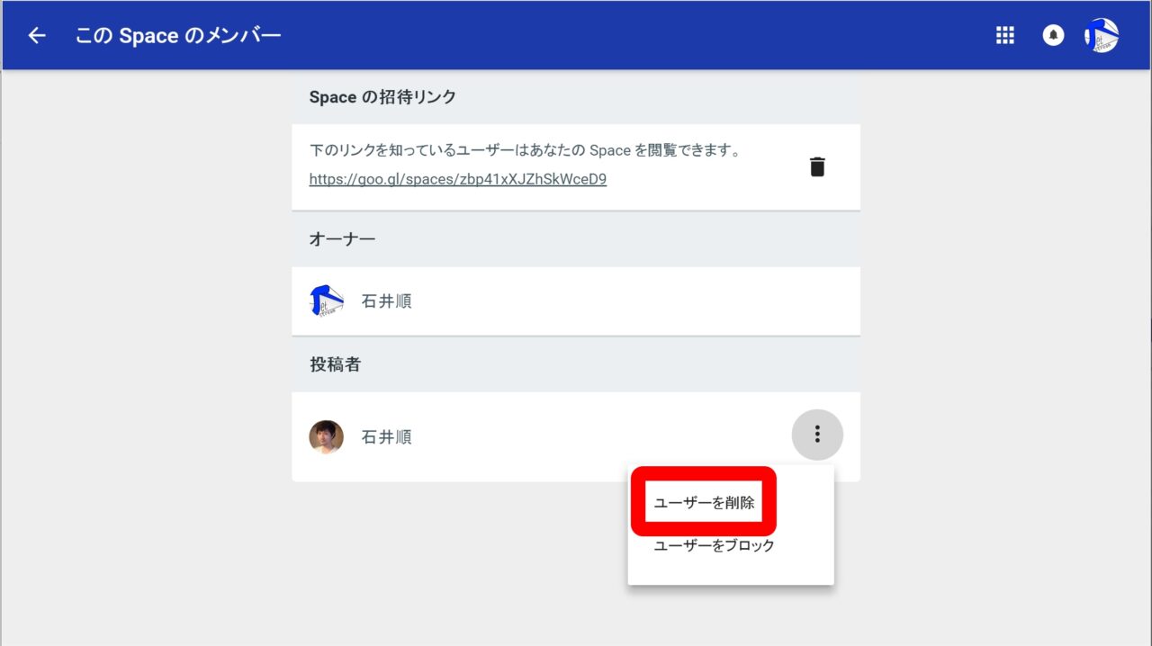Click the Space の招待リンク section header
The image size is (1152, 646).
click(382, 97)
